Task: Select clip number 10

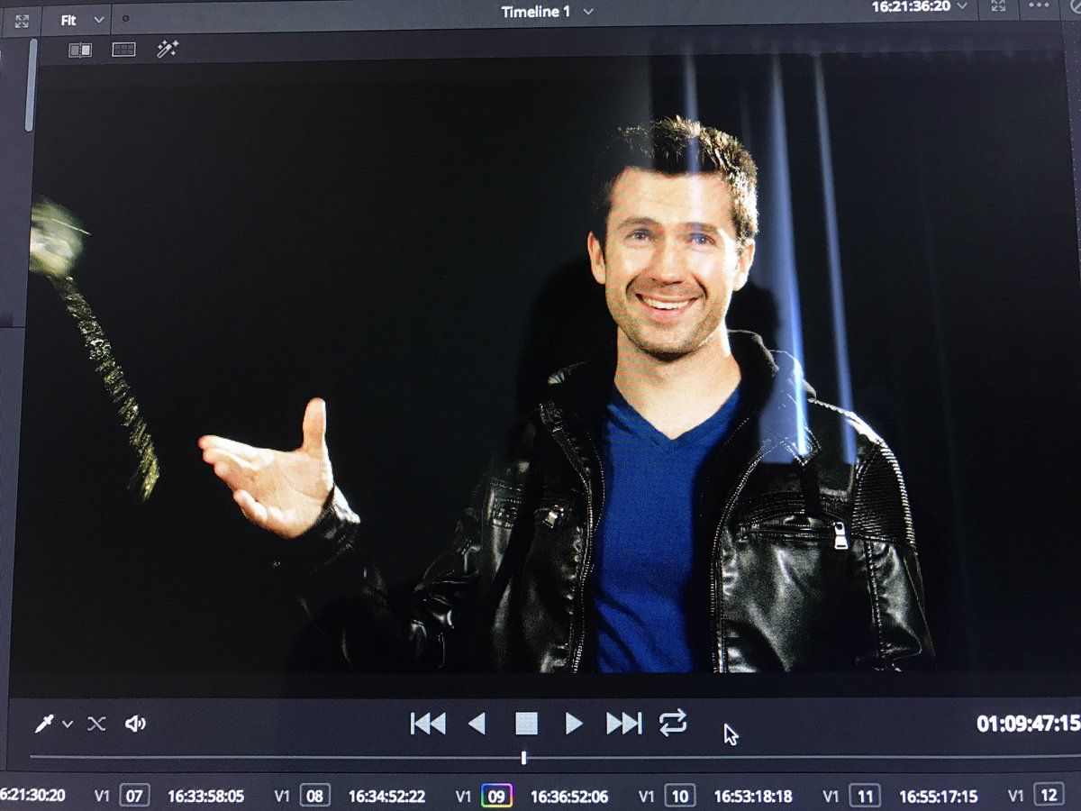Action: pyautogui.click(x=679, y=796)
